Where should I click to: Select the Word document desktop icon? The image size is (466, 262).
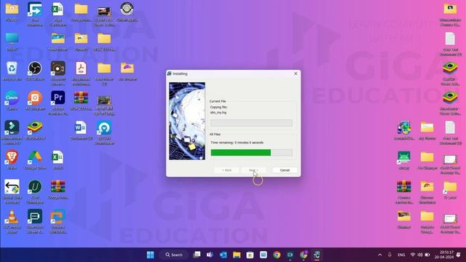(81, 130)
